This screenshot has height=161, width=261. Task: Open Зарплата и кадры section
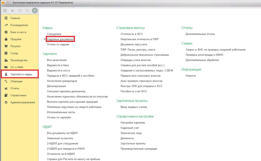coord(21,74)
